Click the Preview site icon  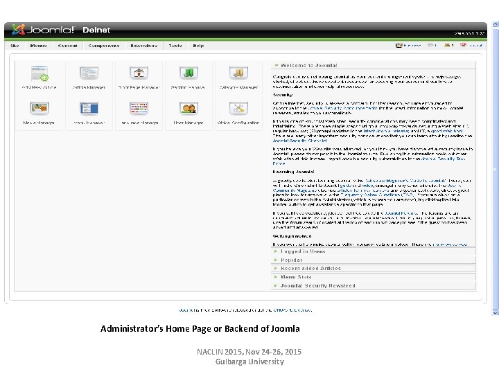[x=399, y=45]
